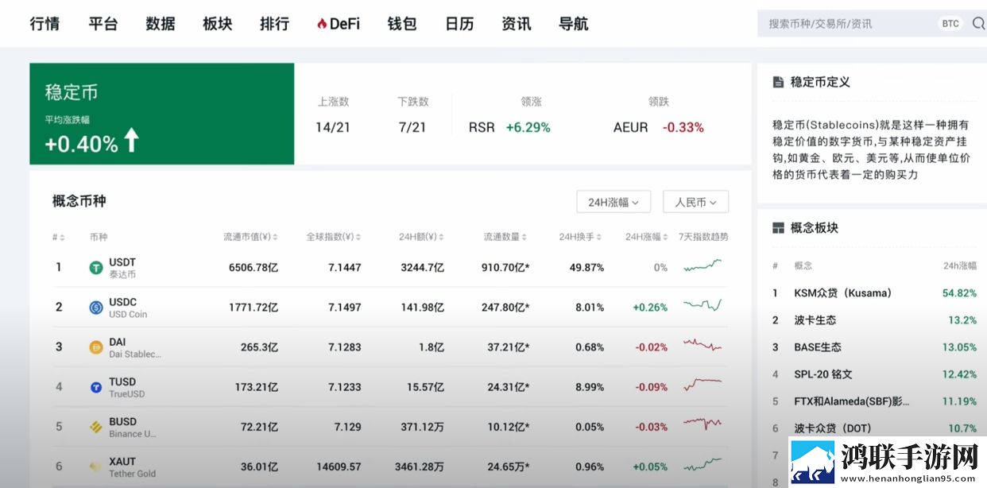Sort by 流通数量 column
The width and height of the screenshot is (987, 488).
click(507, 237)
